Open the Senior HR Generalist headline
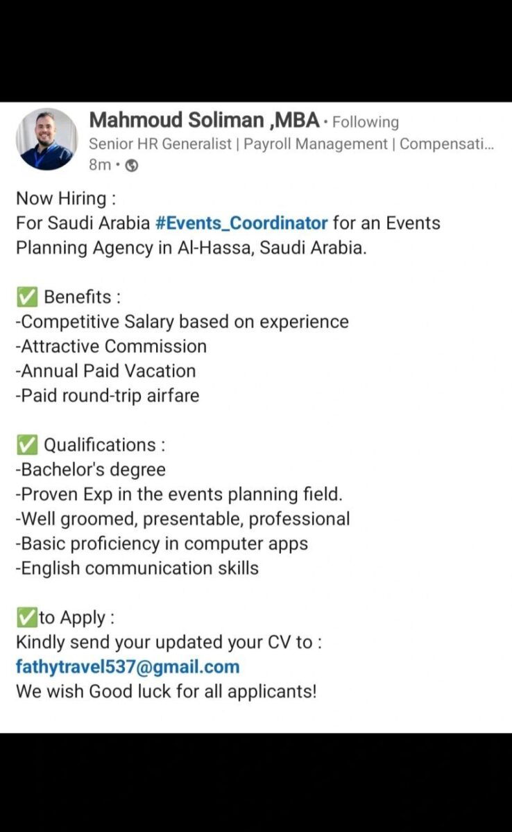 tap(291, 144)
